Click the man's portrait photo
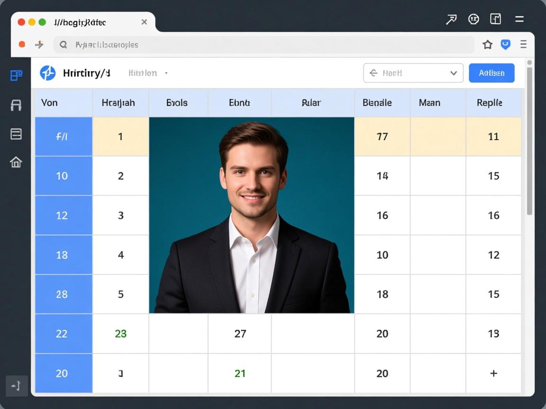This screenshot has height=409, width=546. pos(252,215)
